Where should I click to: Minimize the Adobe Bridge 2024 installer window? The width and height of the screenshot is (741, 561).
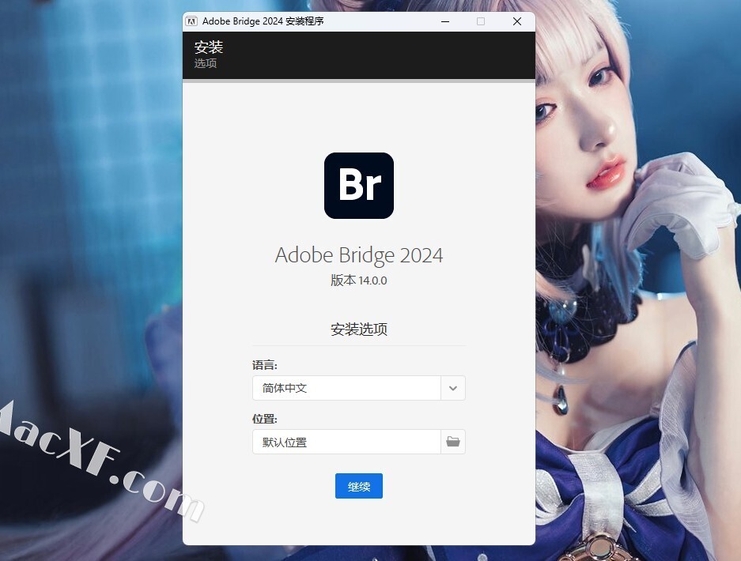pyautogui.click(x=445, y=21)
